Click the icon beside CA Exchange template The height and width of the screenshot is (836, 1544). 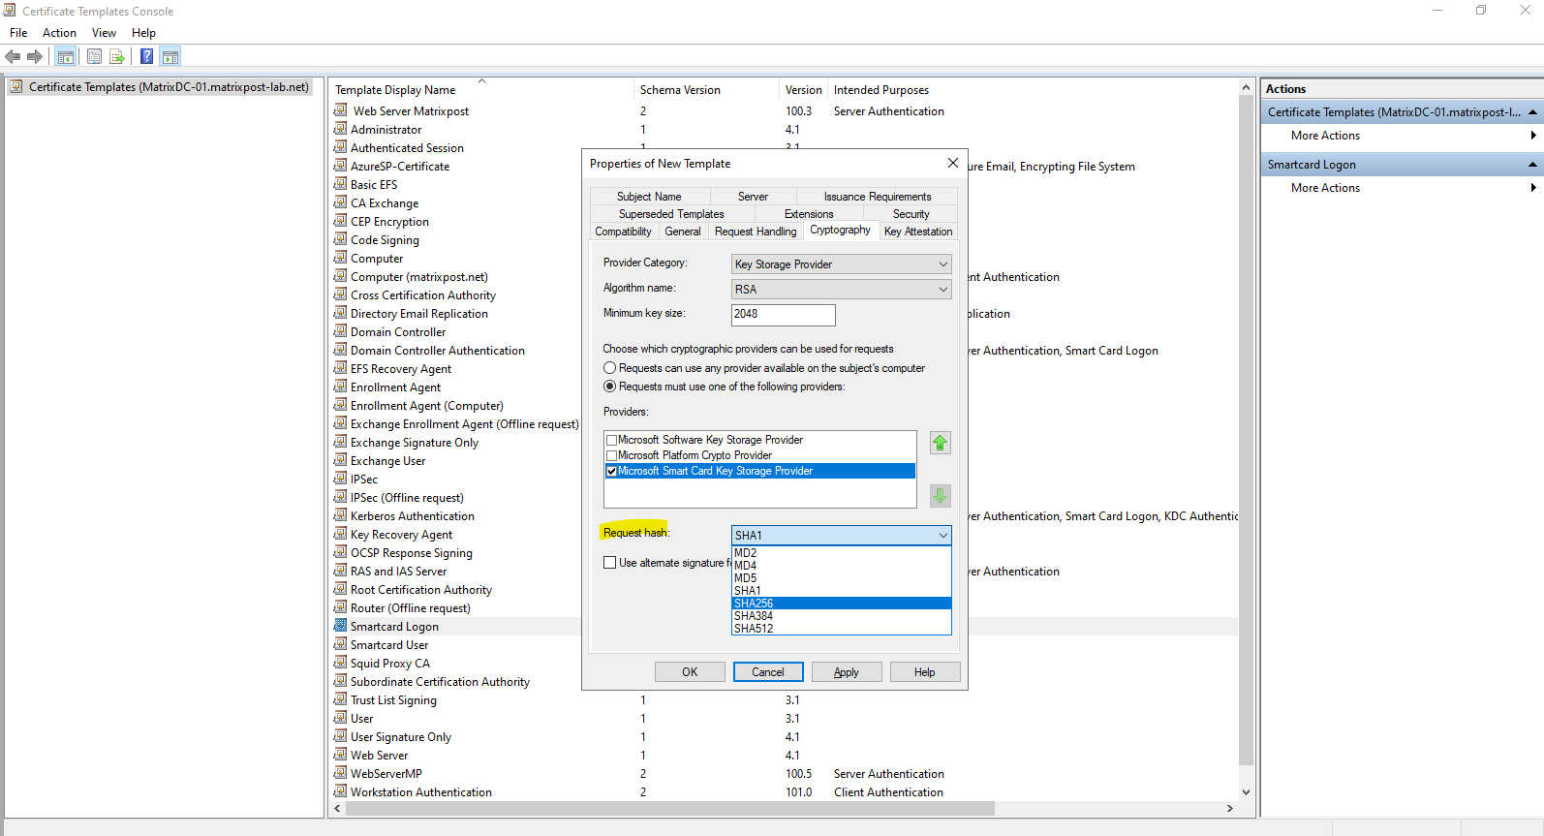341,202
